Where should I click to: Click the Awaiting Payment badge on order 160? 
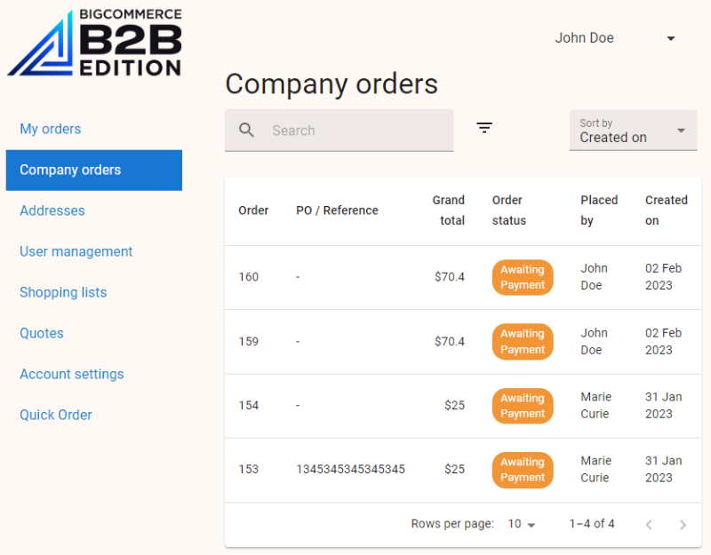522,276
